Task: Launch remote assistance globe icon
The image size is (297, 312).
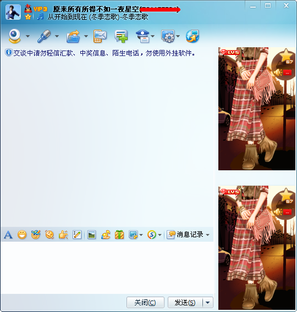Action: coord(193,36)
